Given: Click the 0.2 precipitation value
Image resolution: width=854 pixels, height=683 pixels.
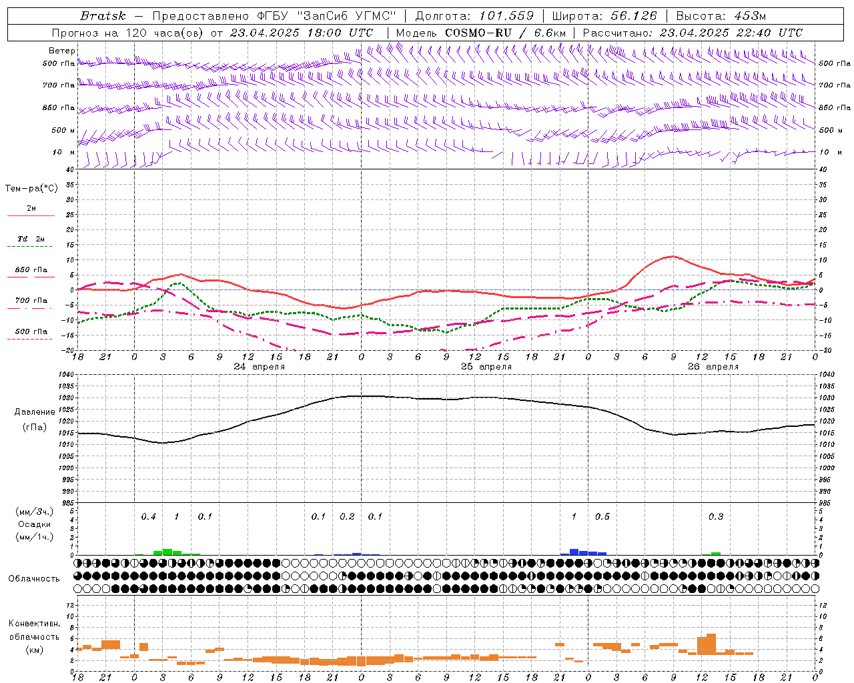Looking at the screenshot, I should click(x=347, y=517).
